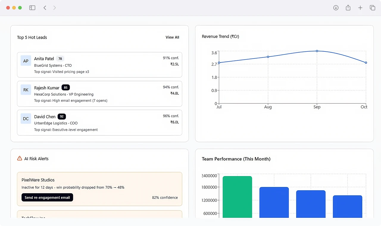
Task: Open the downloads icon
Action: pyautogui.click(x=336, y=8)
